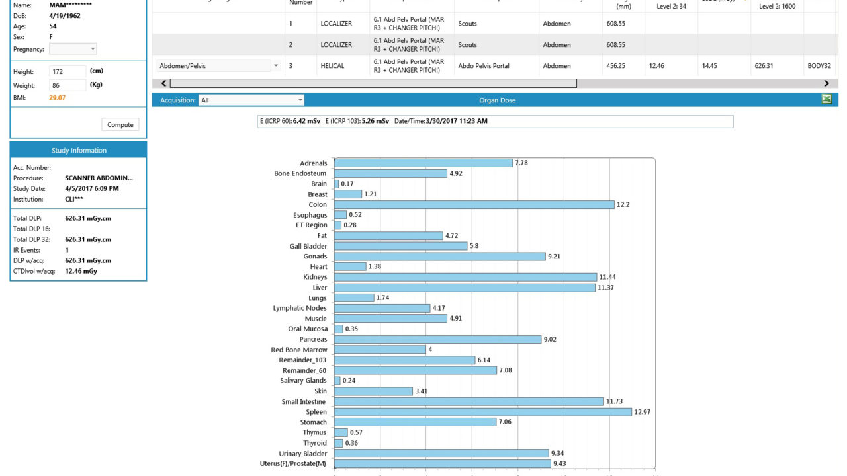The width and height of the screenshot is (847, 476).
Task: Export organ dose to Excel
Action: coord(826,100)
